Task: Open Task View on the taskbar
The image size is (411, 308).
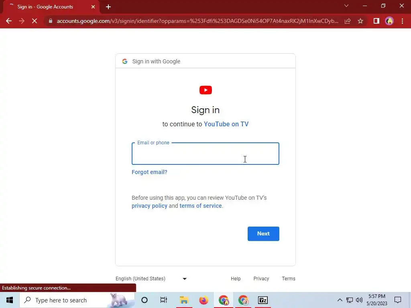Action: [164, 300]
